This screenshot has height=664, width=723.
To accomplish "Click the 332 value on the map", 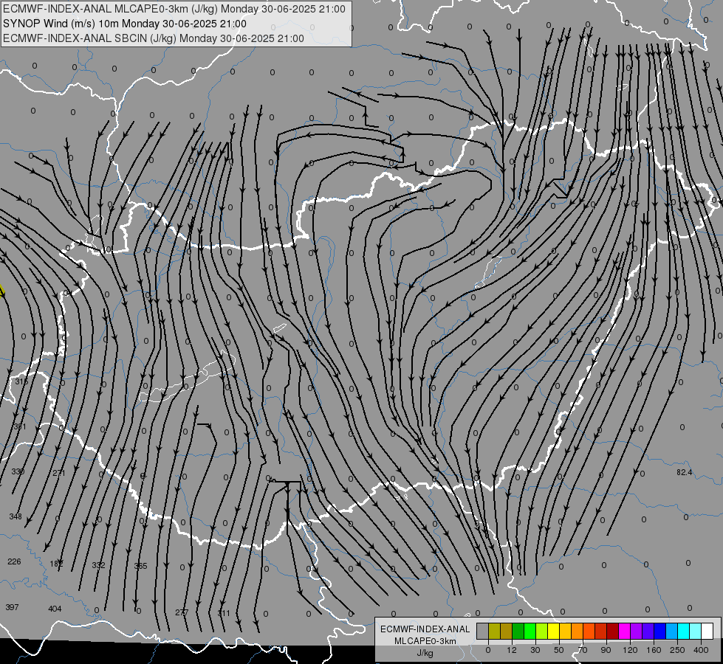I will coord(98,565).
